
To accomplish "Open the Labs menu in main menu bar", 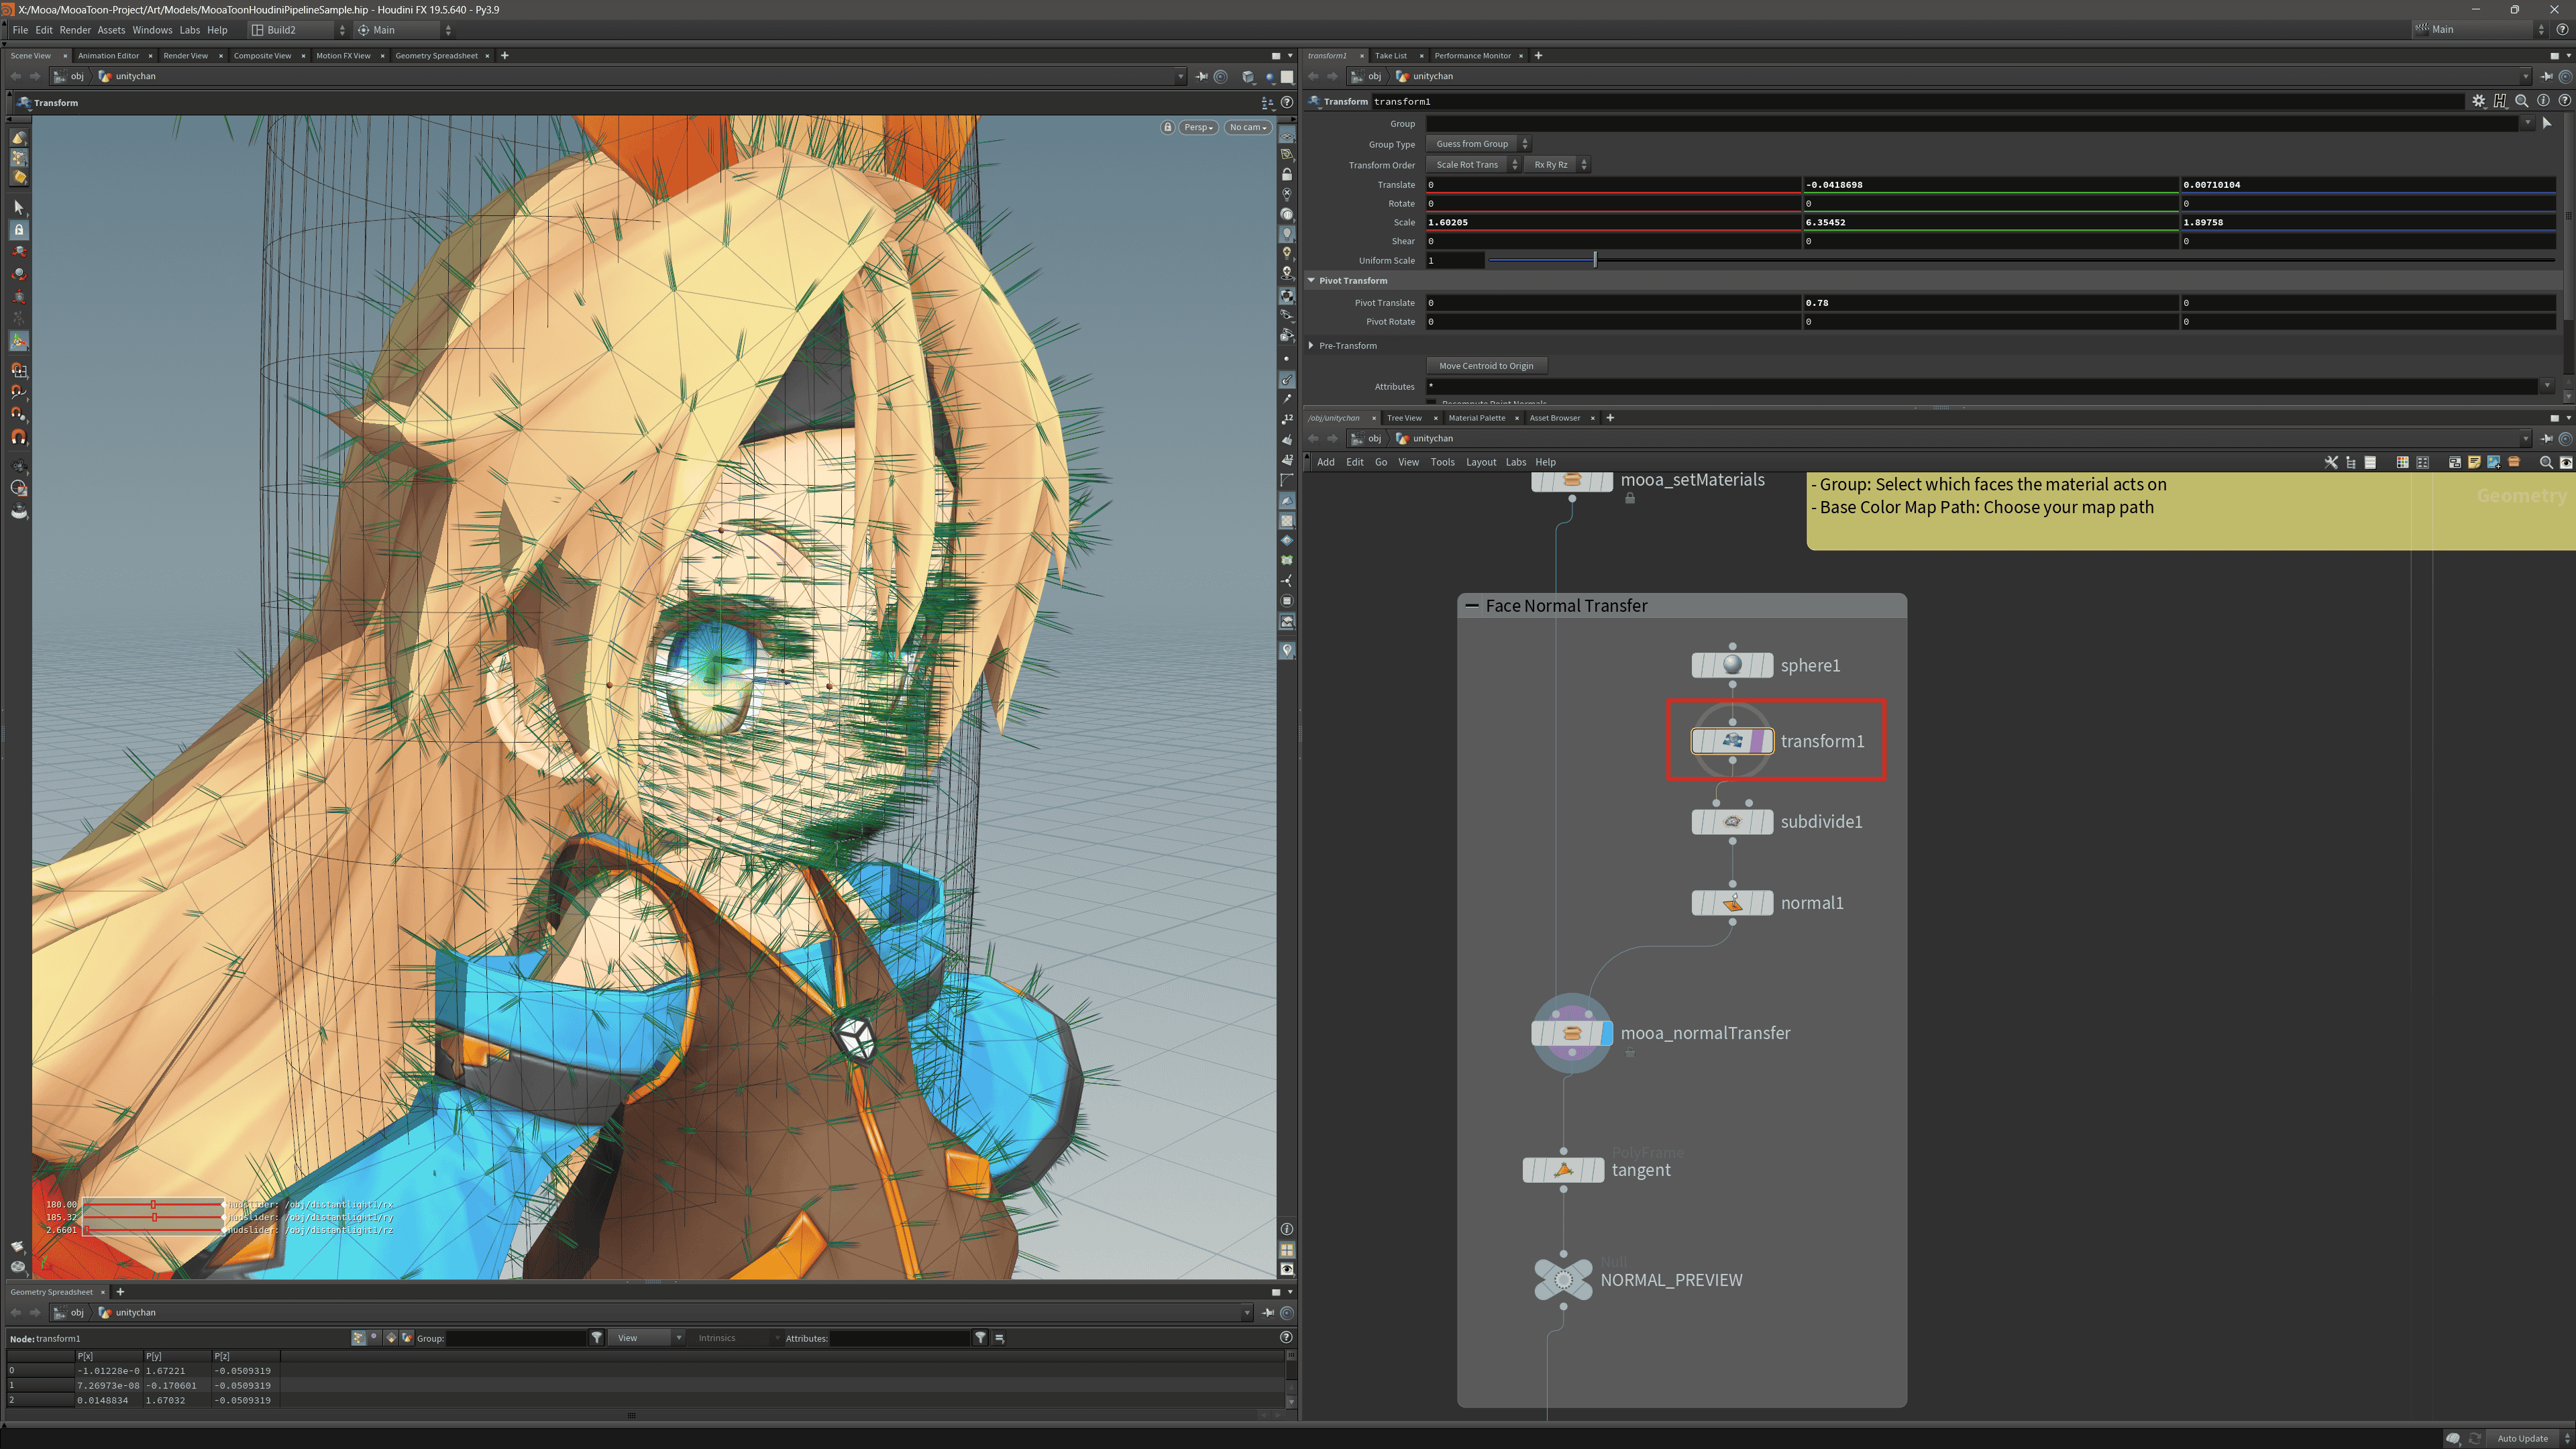I will (x=189, y=30).
